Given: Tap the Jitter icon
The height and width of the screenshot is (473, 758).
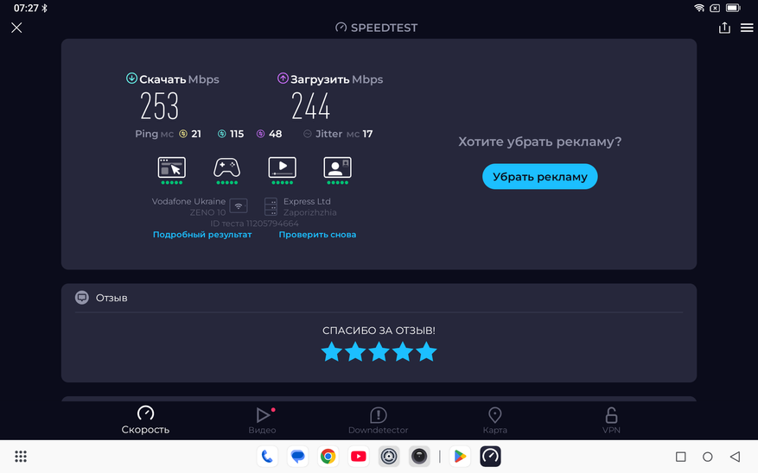Looking at the screenshot, I should coord(308,134).
